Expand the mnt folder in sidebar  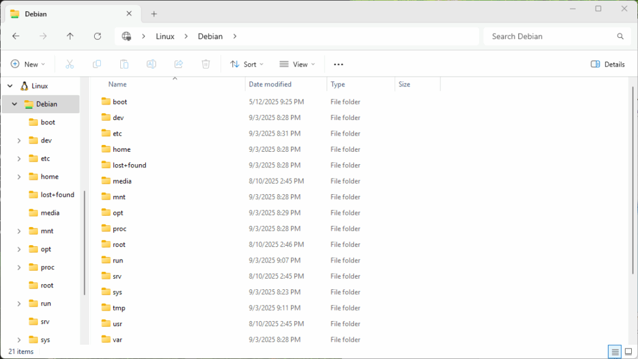click(19, 231)
